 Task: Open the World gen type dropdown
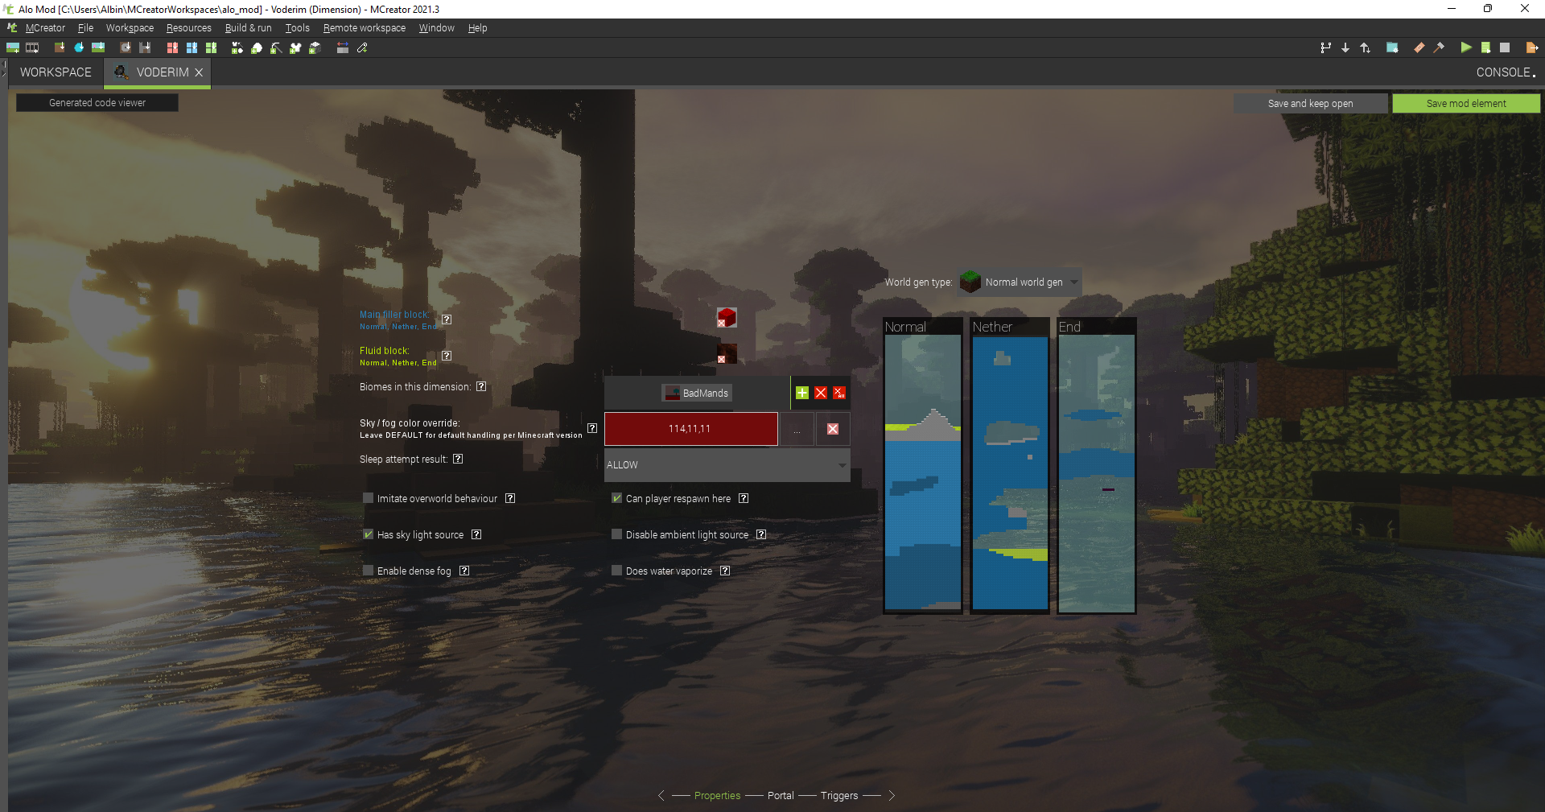coord(1020,282)
